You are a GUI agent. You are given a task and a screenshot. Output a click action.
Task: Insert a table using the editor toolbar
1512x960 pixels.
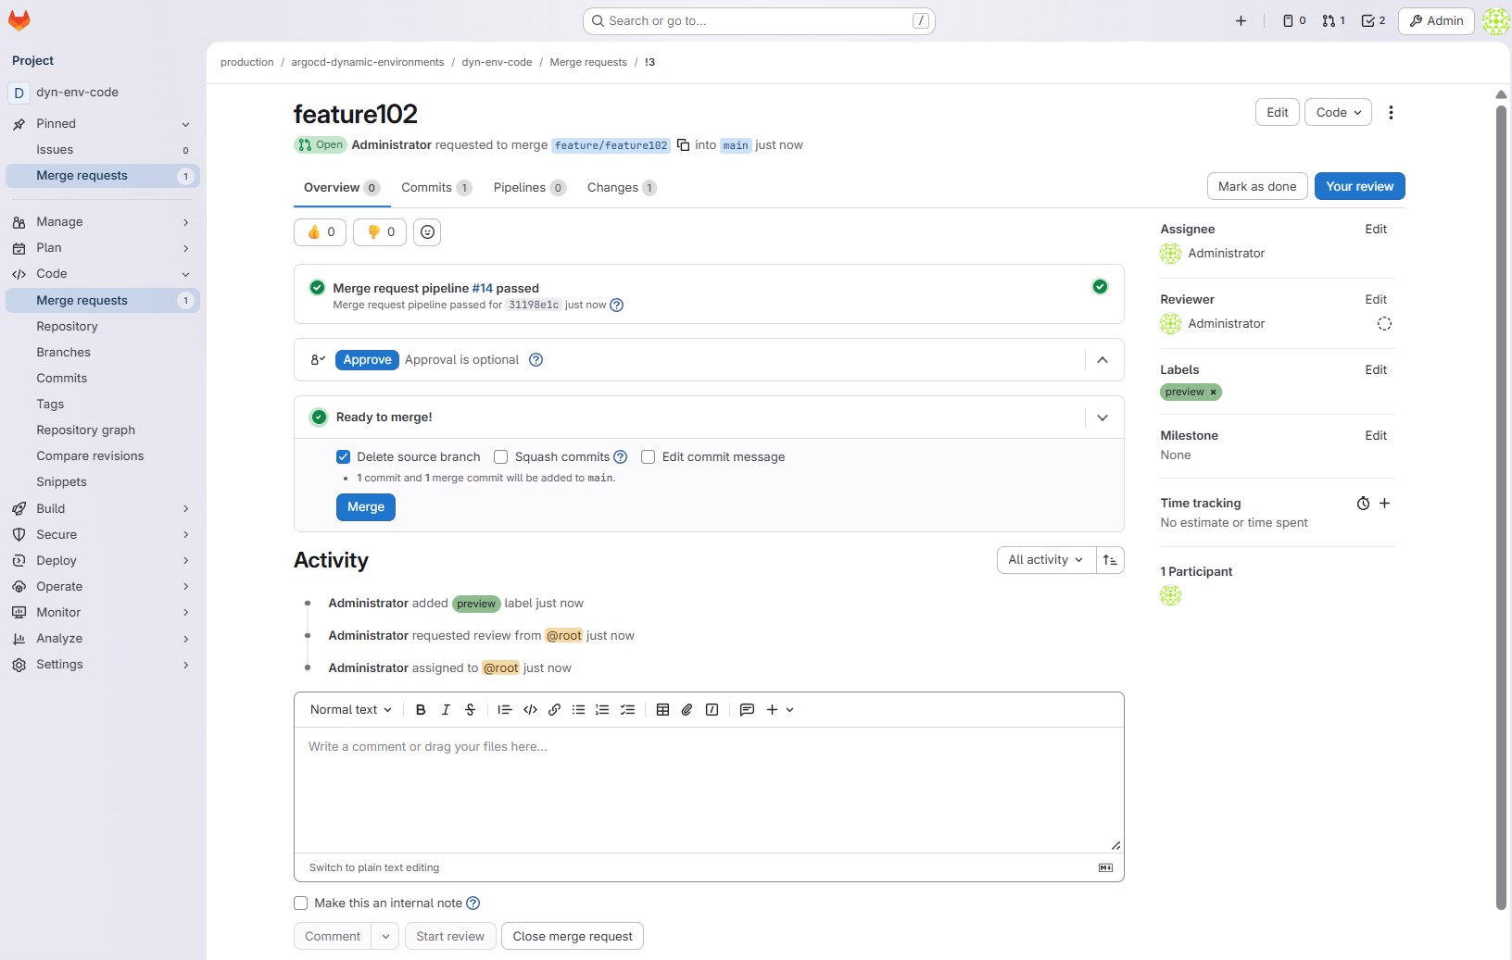(x=662, y=710)
